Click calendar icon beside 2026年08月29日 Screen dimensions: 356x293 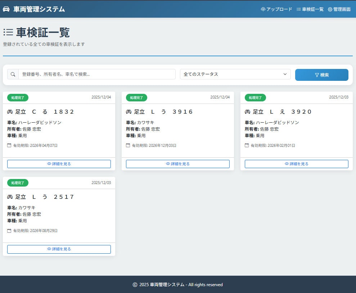pyautogui.click(x=9, y=231)
